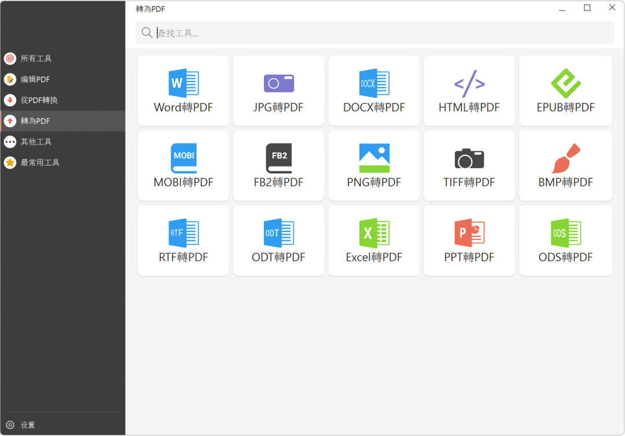Click the JPG轉PDF label text
The height and width of the screenshot is (436, 625).
coord(278,107)
